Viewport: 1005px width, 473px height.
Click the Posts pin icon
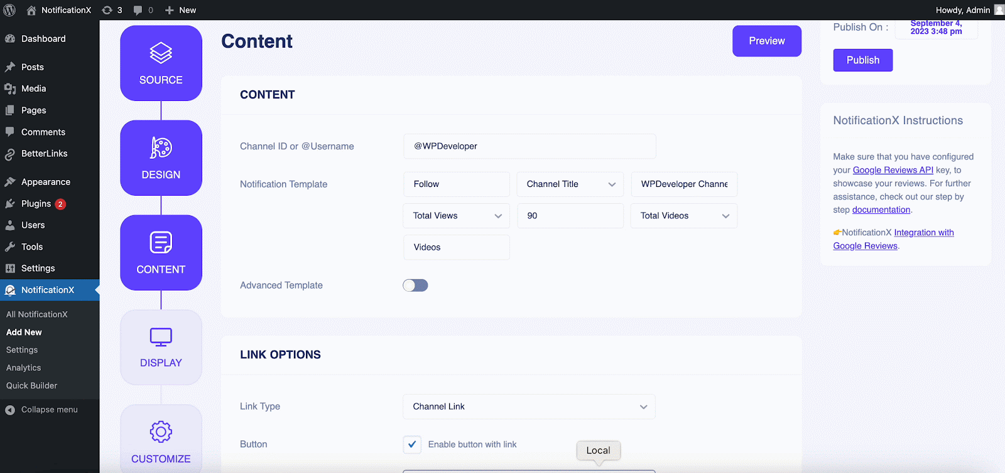tap(10, 67)
